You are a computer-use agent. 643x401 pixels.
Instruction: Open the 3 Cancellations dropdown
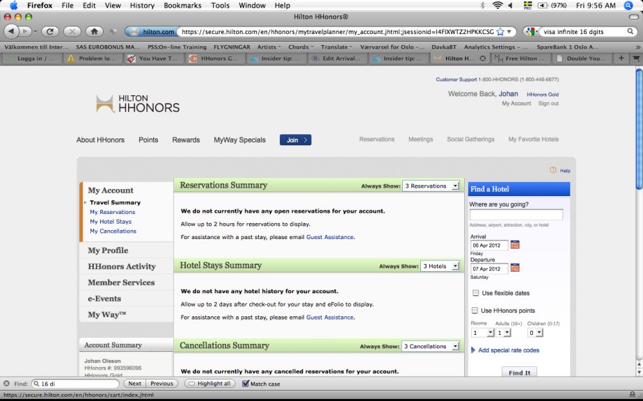tap(430, 347)
